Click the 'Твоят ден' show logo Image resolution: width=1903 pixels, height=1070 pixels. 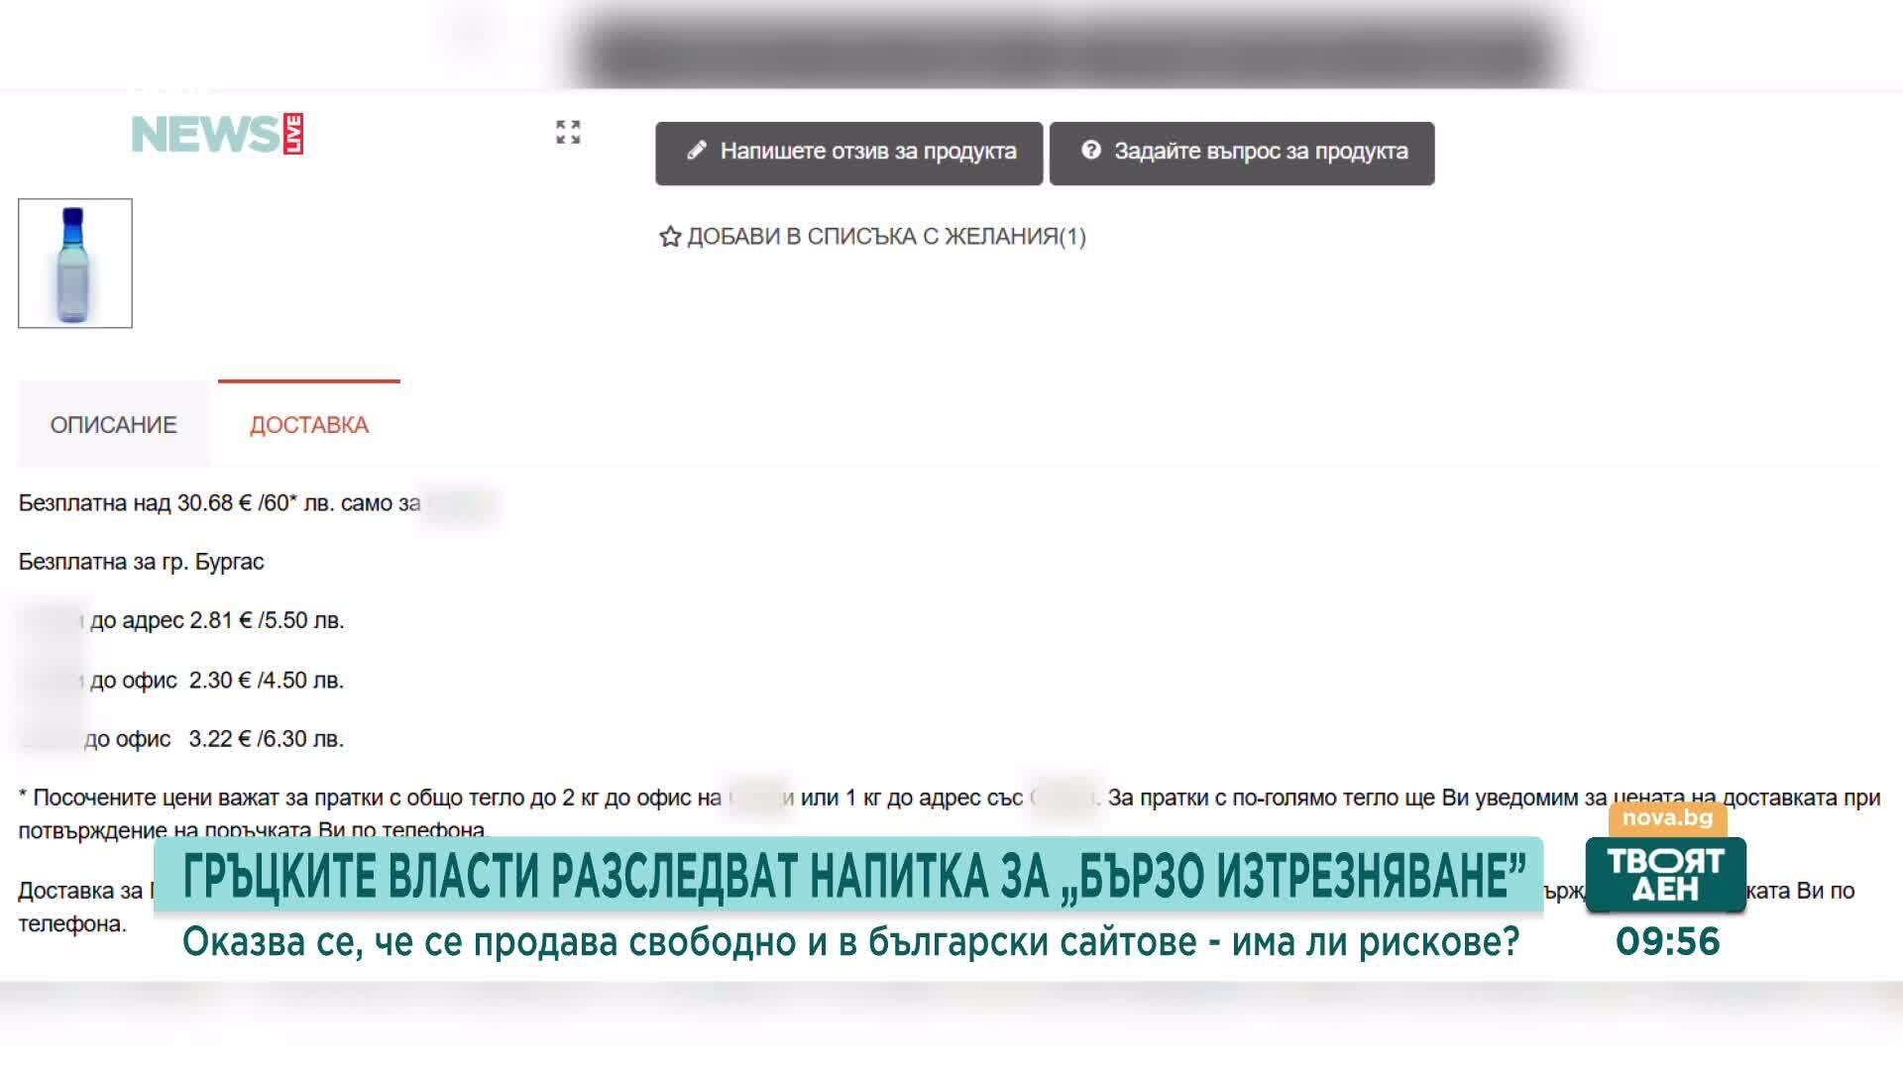tap(1665, 875)
